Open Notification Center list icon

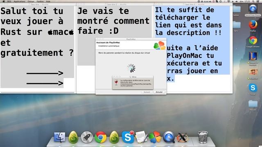pos(258,1)
